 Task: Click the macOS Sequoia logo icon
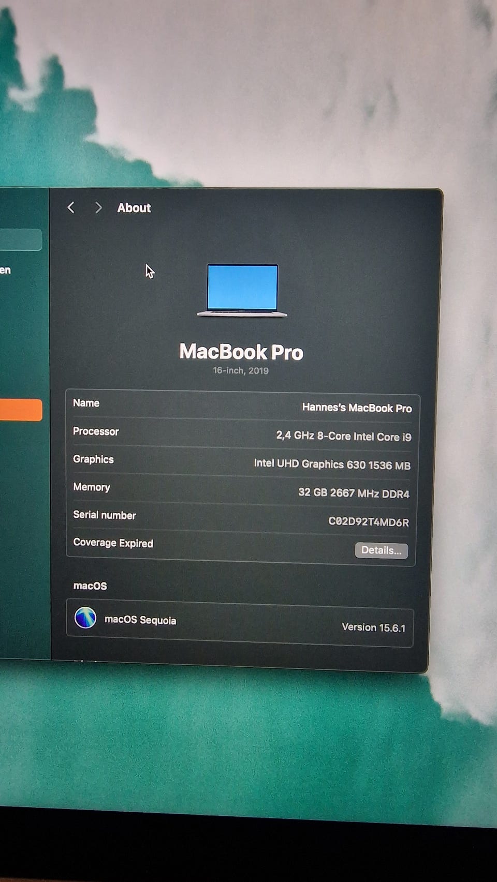pos(85,617)
